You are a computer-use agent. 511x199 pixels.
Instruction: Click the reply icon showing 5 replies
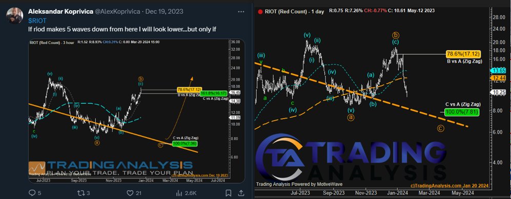point(32,193)
